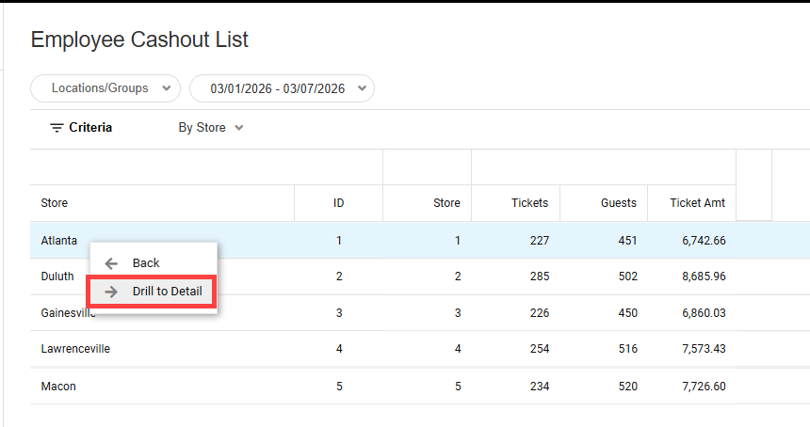Screen dimensions: 810x427
Task: Sort by the Tickets column header
Action: pyautogui.click(x=529, y=203)
